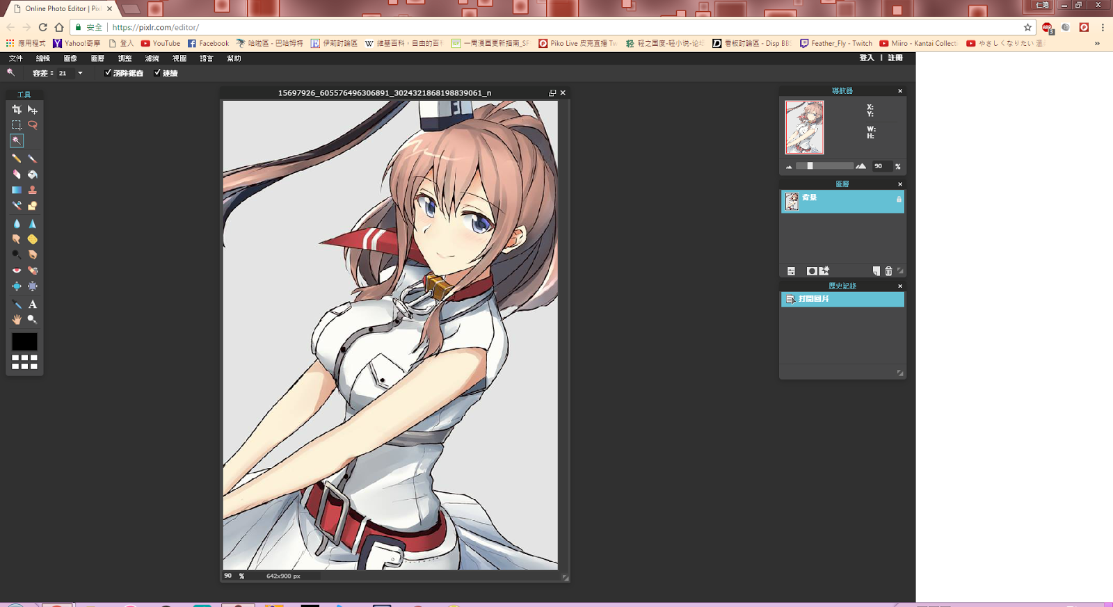Expand the 容差 tolerance dropdown arrow

point(80,73)
